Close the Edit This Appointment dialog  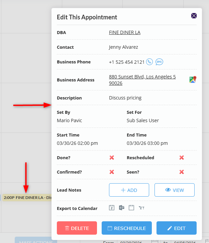[194, 16]
